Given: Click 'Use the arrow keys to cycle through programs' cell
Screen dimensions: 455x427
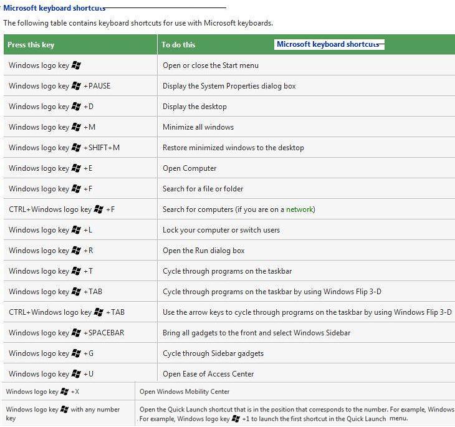Looking at the screenshot, I should 307,312.
